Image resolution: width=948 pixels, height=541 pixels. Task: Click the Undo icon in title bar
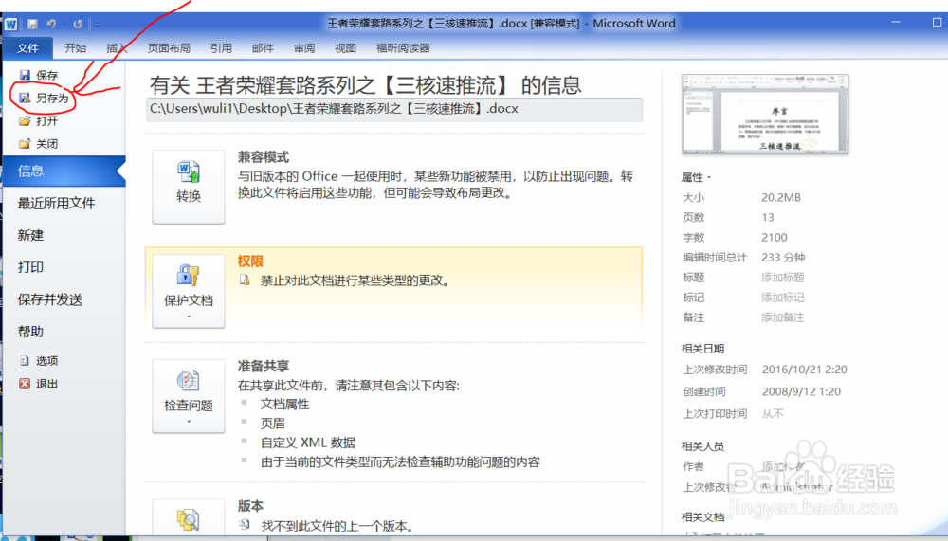[x=51, y=25]
